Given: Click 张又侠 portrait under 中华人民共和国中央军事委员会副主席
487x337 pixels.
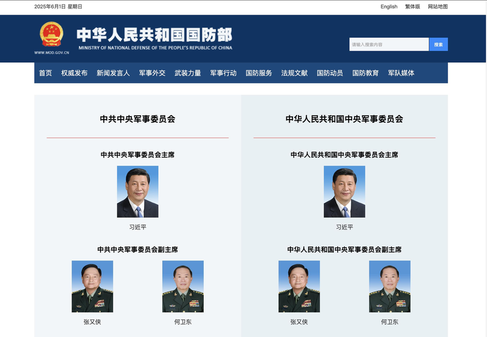Looking at the screenshot, I should tap(299, 286).
